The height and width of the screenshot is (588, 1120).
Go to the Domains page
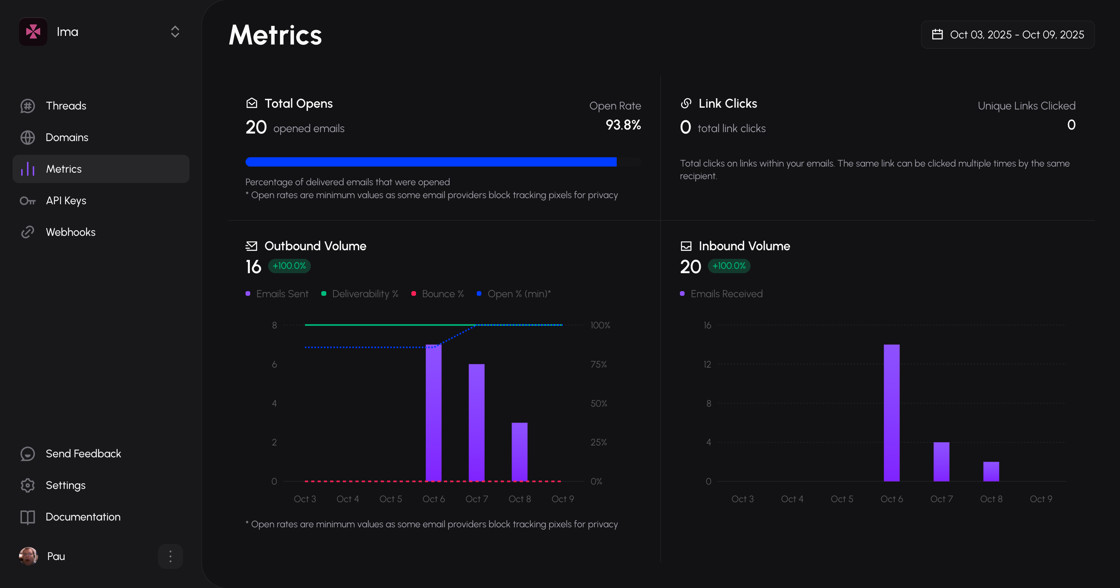point(66,137)
